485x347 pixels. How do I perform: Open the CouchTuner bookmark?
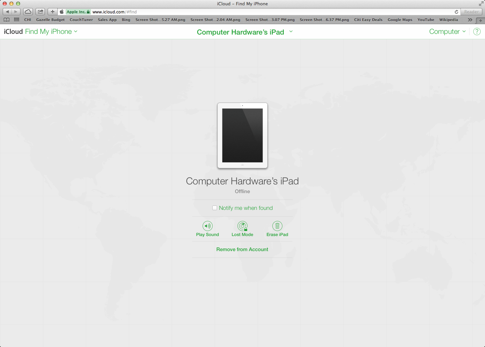[81, 20]
